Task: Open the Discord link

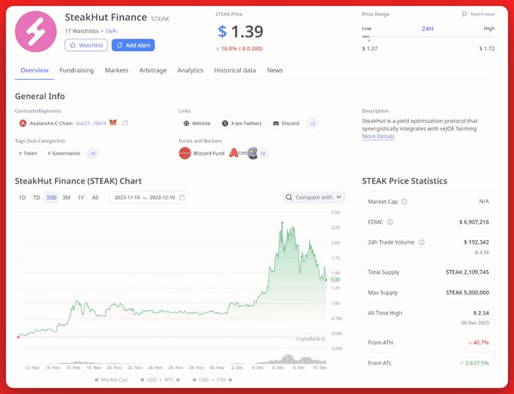Action: tap(286, 123)
